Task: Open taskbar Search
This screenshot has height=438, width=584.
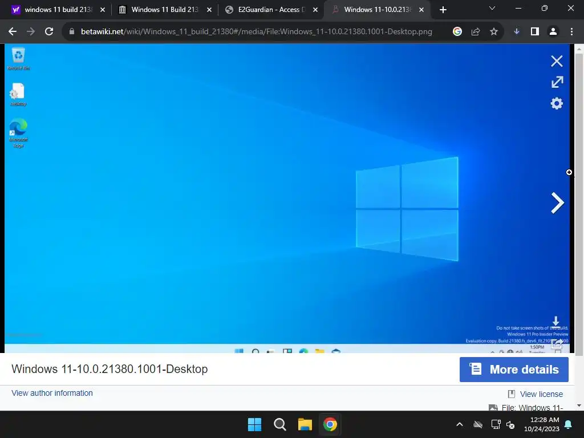Action: [x=279, y=424]
